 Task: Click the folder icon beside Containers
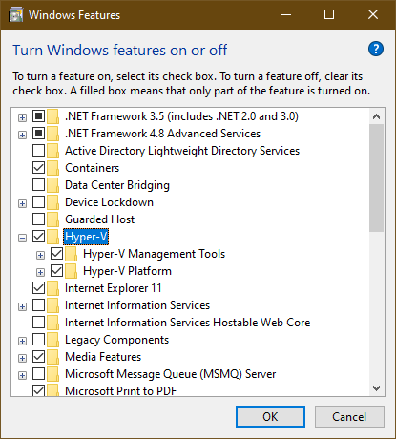[53, 168]
